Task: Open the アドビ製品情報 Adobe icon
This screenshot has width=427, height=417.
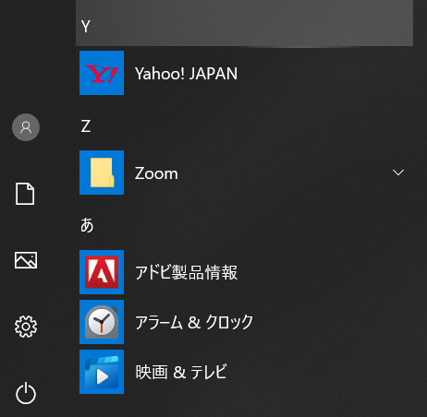Action: pyautogui.click(x=102, y=272)
